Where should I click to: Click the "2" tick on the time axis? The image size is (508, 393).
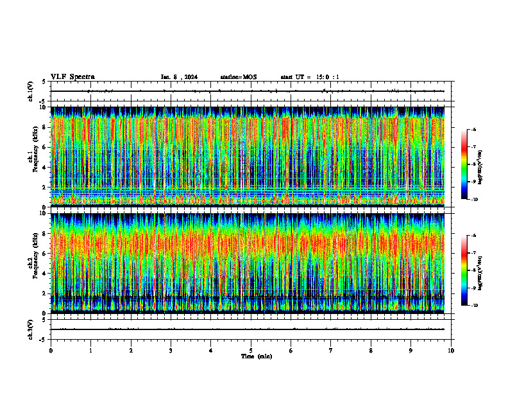point(131,351)
